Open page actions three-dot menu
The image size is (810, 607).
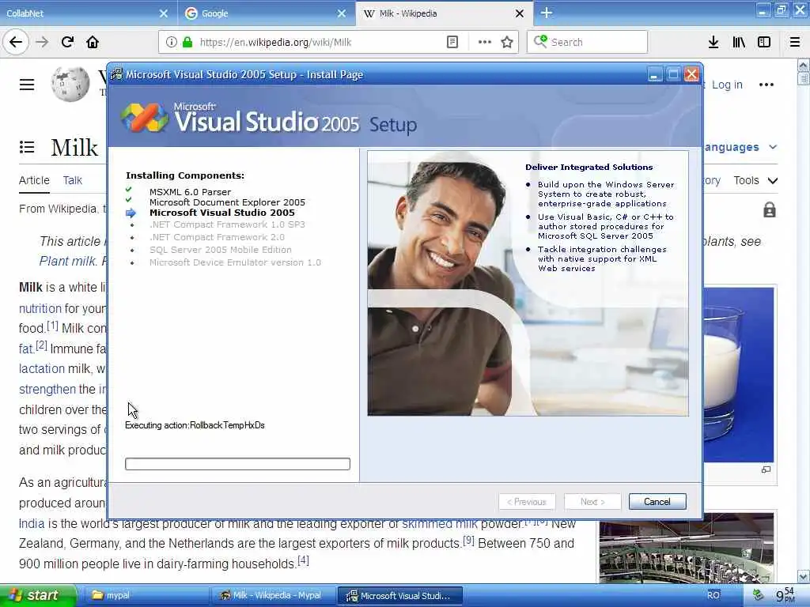click(485, 42)
